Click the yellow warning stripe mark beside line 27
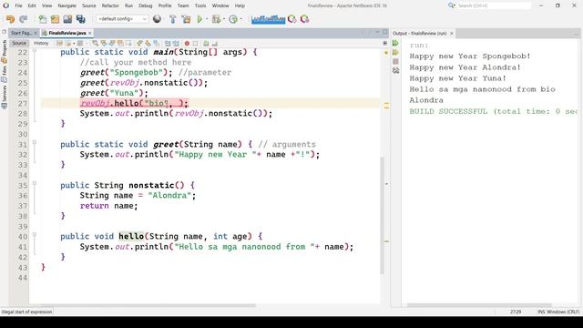 386,106
